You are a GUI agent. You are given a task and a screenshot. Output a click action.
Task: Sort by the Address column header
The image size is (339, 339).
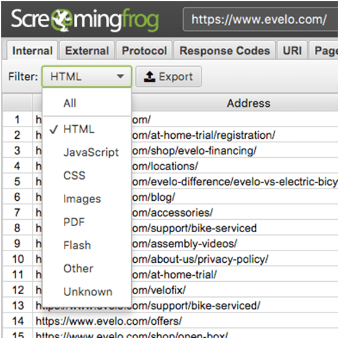249,103
